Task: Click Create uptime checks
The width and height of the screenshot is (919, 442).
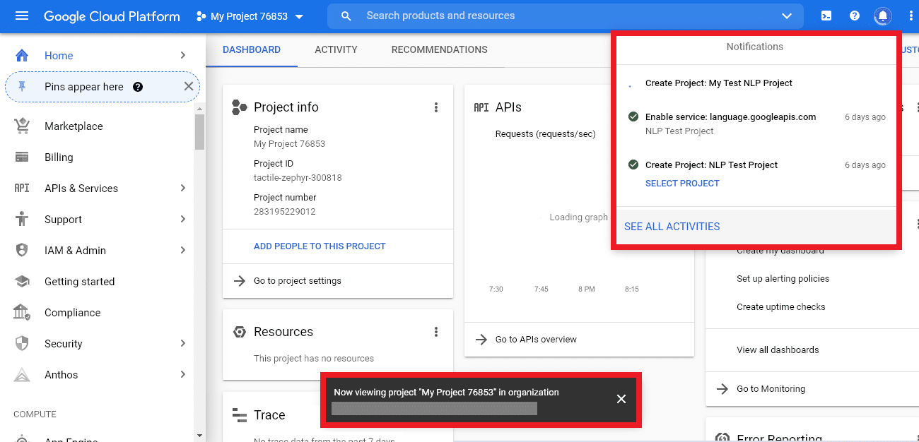Action: [x=780, y=307]
